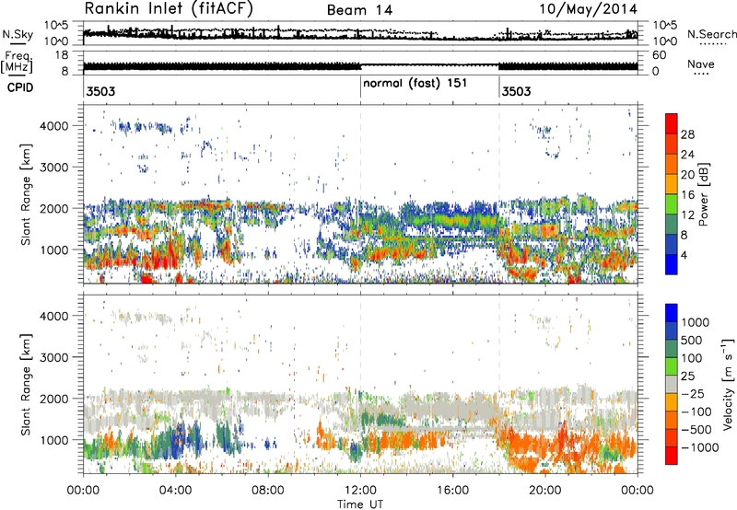Click the N.Sky solid legend line sample
The width and height of the screenshot is (737, 510).
click(18, 44)
